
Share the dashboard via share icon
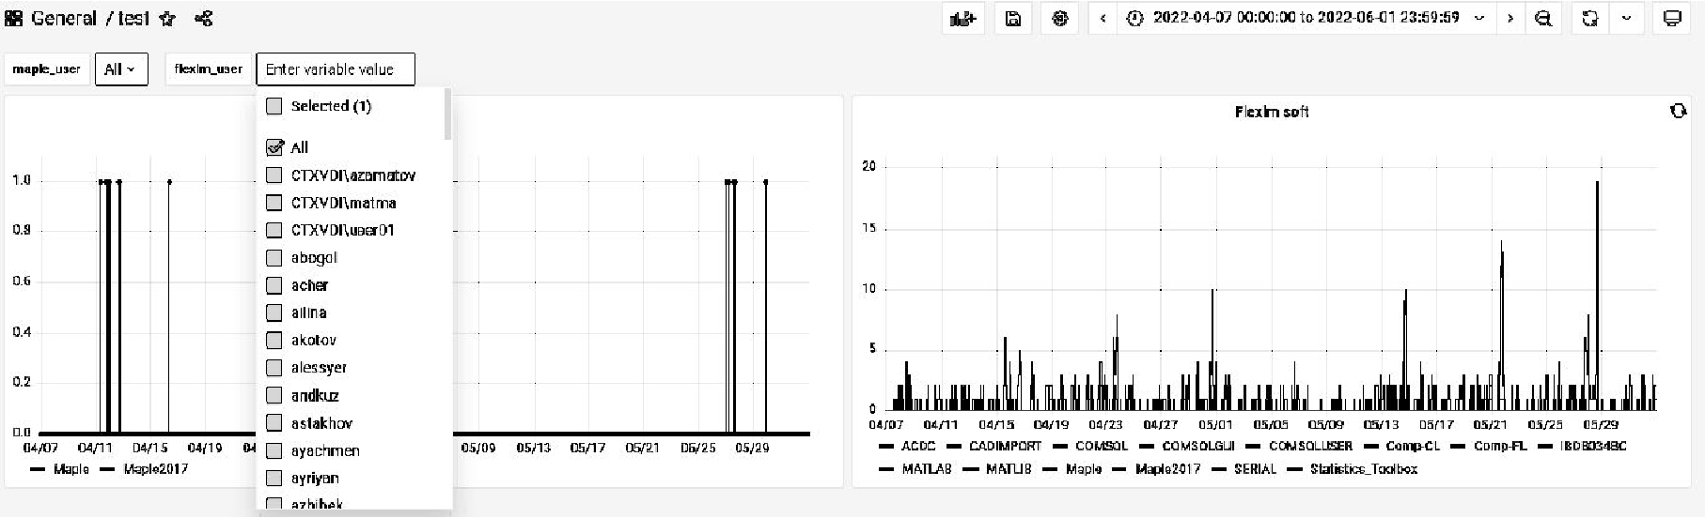tap(203, 19)
